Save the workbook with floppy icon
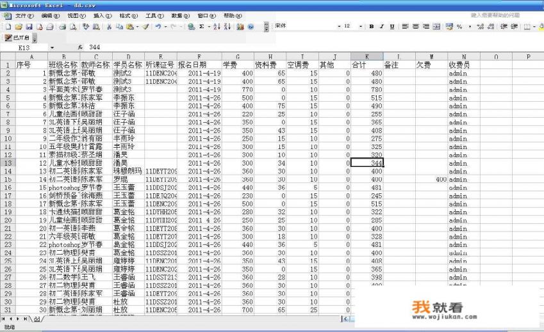The width and height of the screenshot is (544, 332). coord(29,27)
